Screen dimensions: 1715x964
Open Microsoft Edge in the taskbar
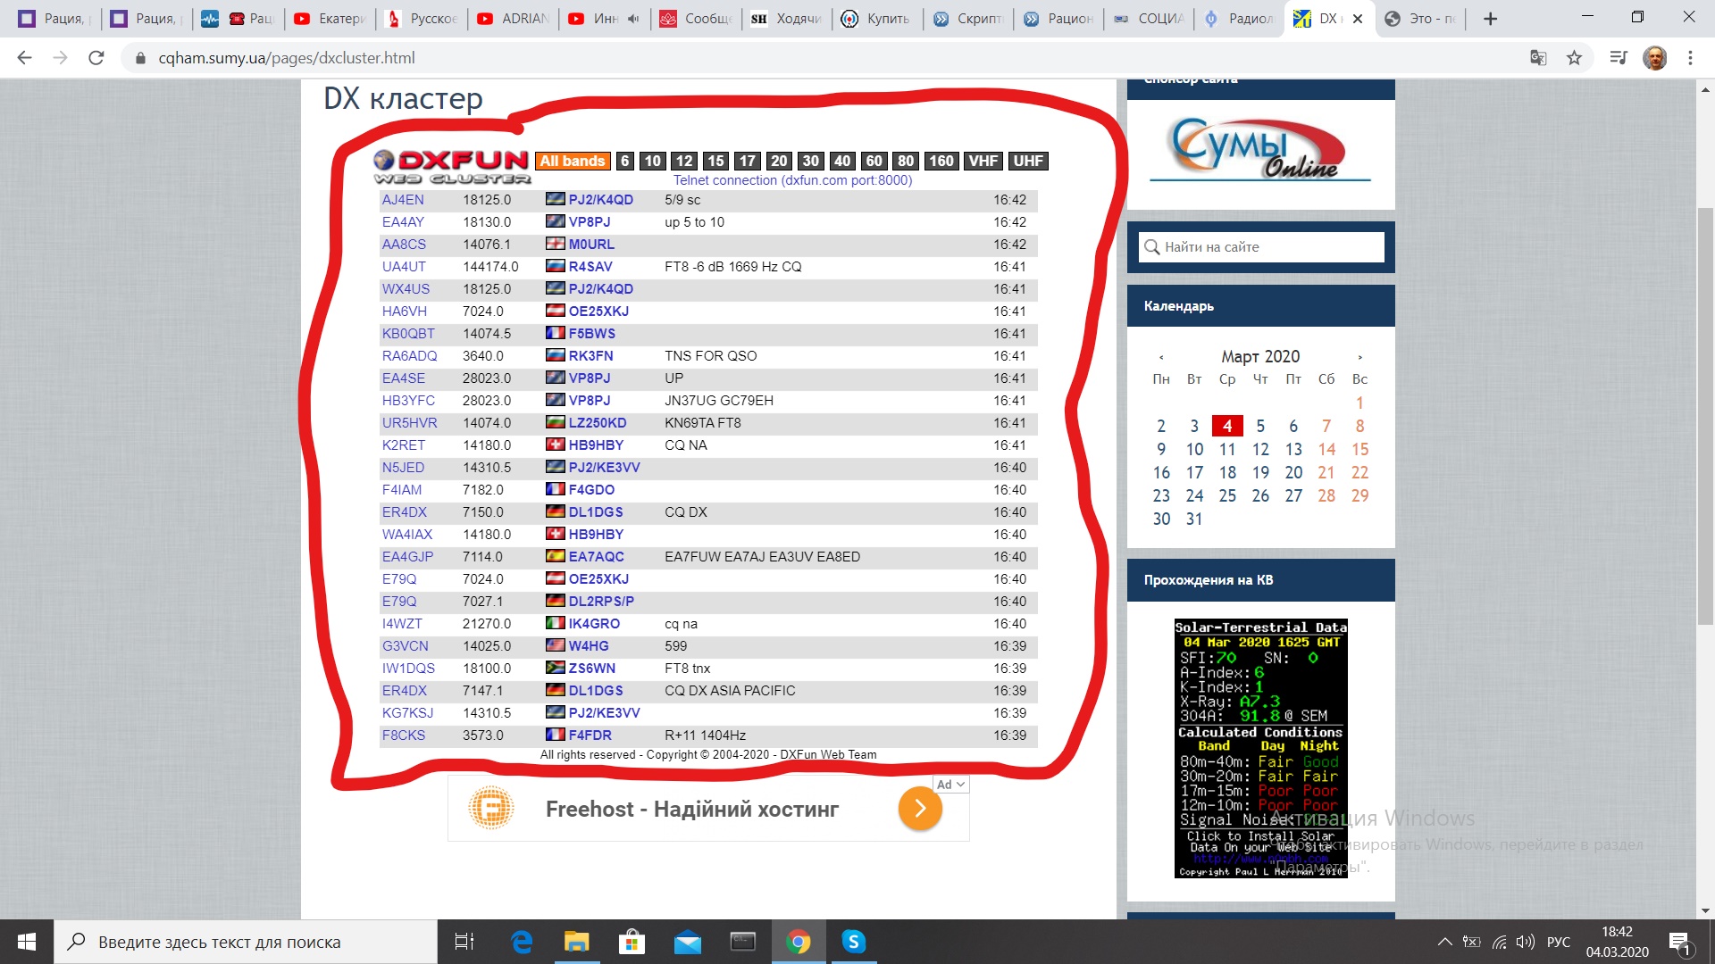(x=522, y=942)
